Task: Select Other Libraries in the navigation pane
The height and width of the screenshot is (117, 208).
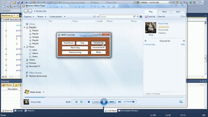Action: coord(35,73)
